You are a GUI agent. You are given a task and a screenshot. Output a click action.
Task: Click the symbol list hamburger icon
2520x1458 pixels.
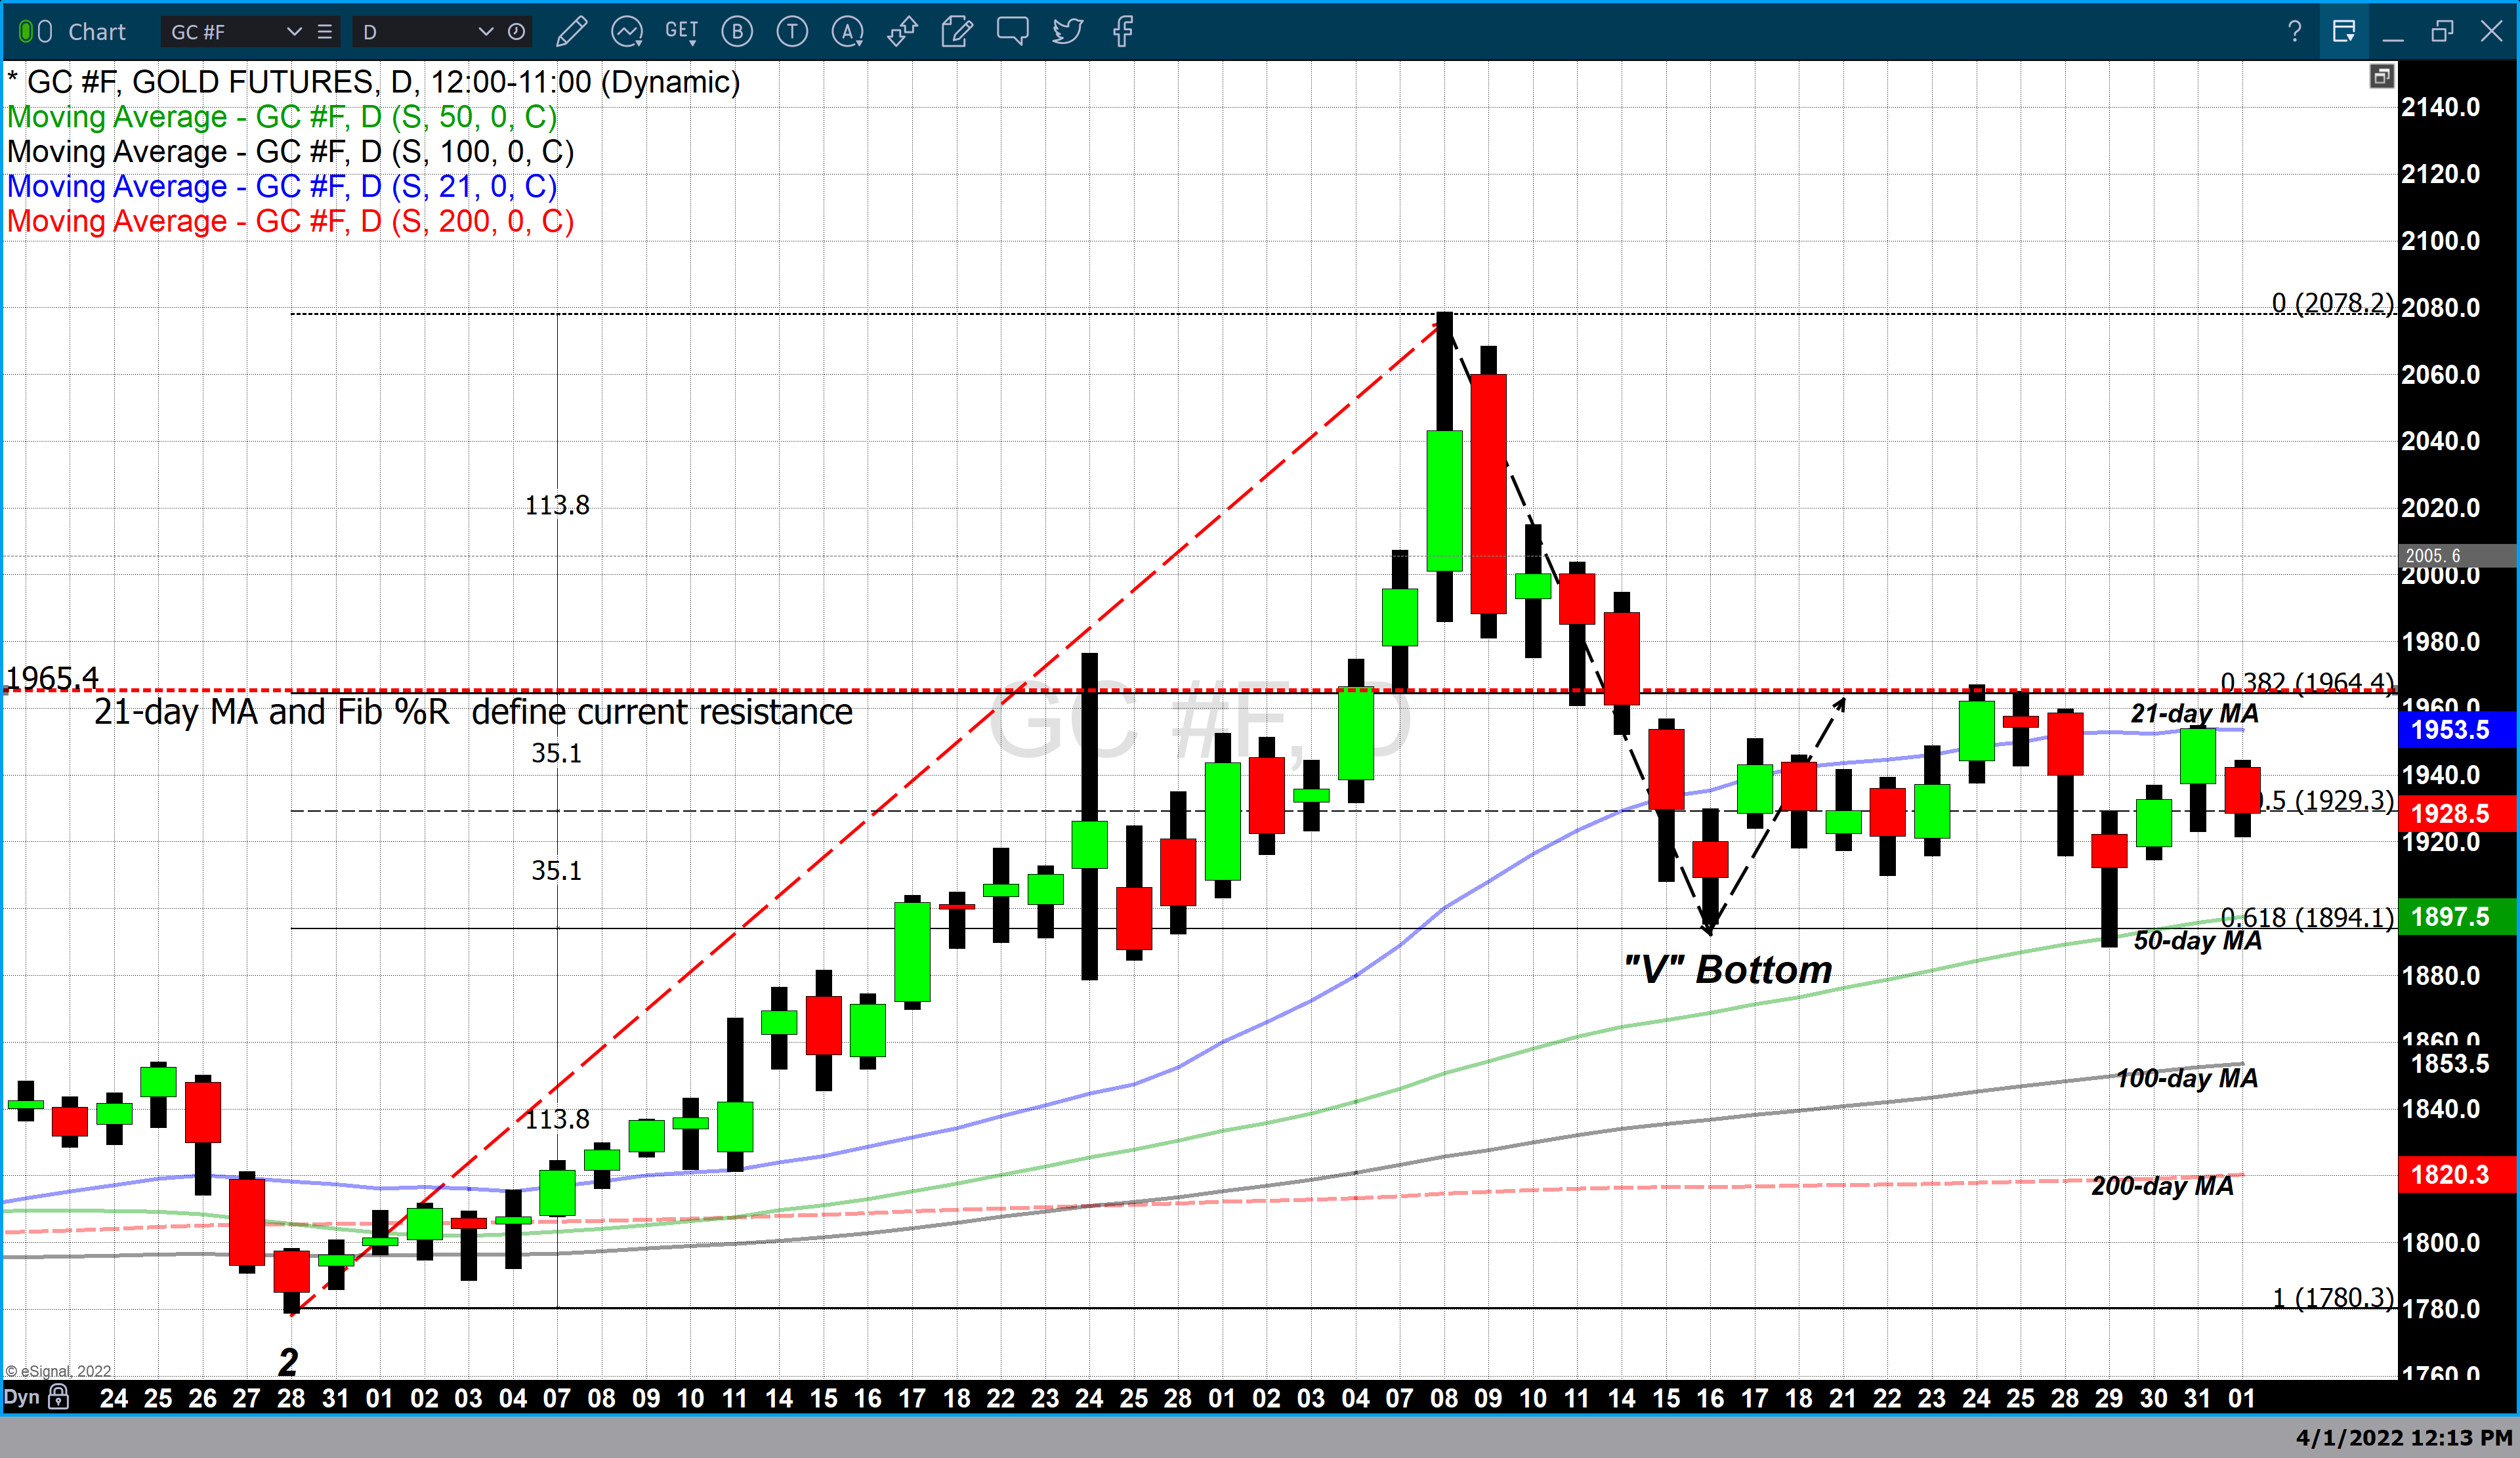(x=325, y=32)
